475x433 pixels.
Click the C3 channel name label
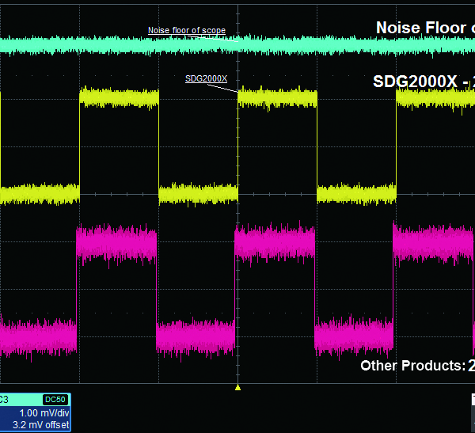5,400
